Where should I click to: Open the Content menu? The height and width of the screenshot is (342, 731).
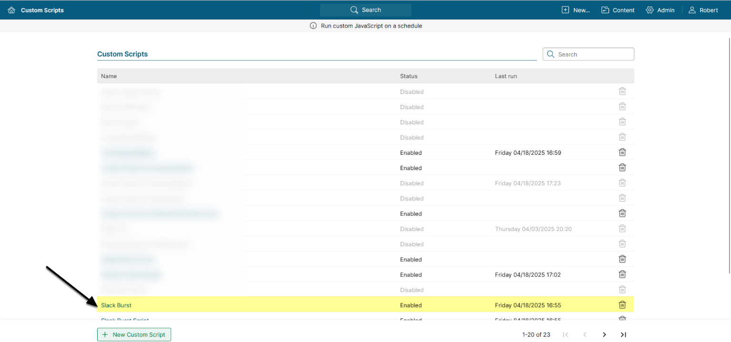pyautogui.click(x=618, y=10)
